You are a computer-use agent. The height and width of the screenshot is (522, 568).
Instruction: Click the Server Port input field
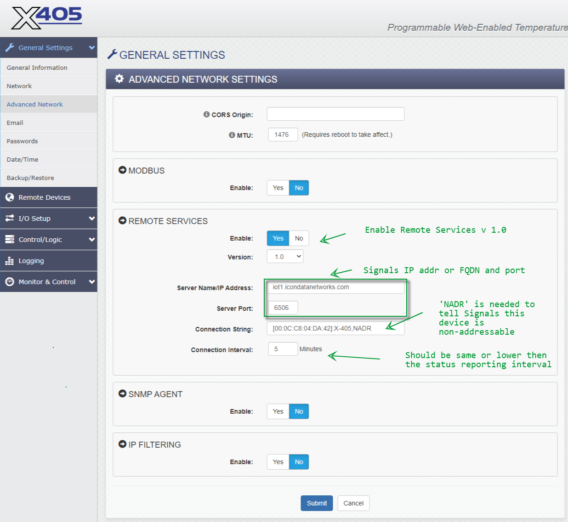click(283, 308)
